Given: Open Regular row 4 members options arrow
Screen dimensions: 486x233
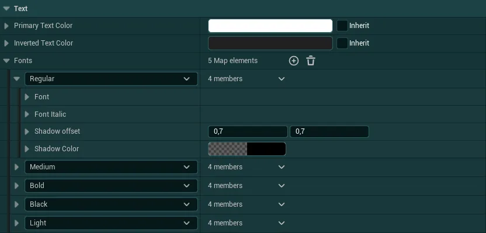Looking at the screenshot, I should (x=282, y=79).
